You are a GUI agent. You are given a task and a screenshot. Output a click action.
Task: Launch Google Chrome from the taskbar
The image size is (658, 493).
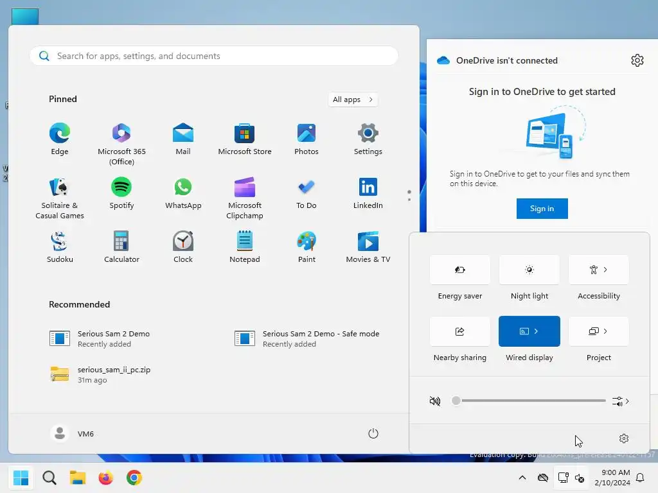(134, 478)
